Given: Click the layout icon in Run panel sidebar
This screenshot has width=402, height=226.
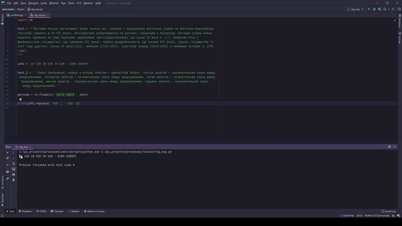Looking at the screenshot, I should [8, 172].
